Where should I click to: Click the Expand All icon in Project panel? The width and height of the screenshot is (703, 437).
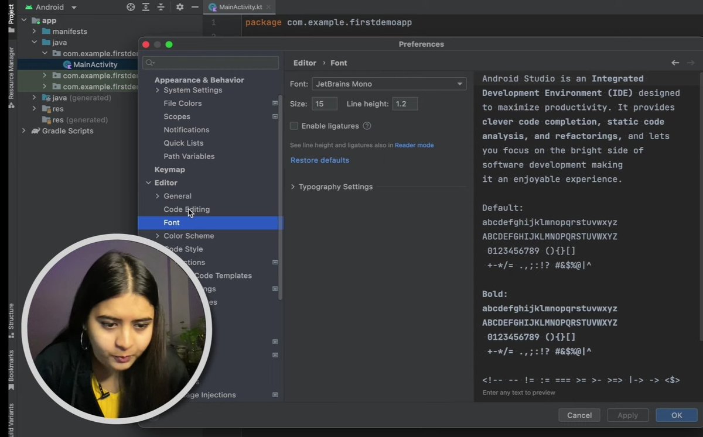pos(146,7)
